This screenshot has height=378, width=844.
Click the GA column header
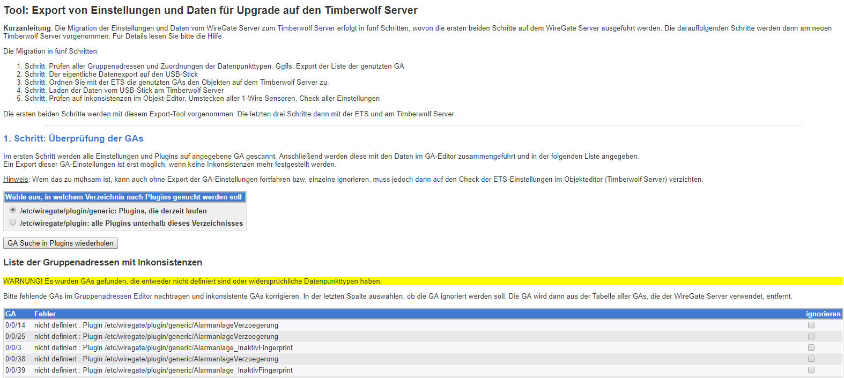11,314
